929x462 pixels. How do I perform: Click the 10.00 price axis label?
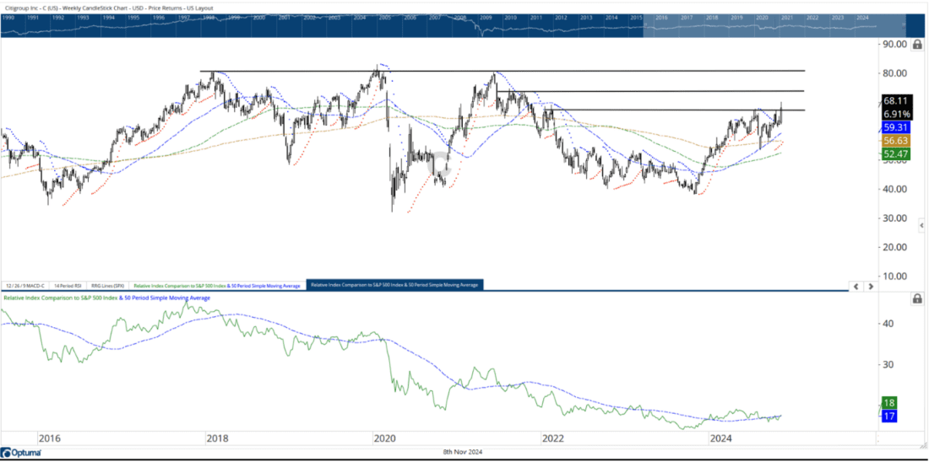click(895, 277)
